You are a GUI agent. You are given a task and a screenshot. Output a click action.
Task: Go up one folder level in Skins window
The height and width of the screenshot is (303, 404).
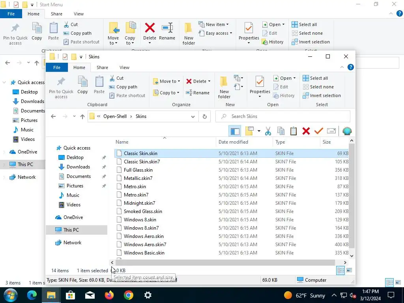pos(82,117)
